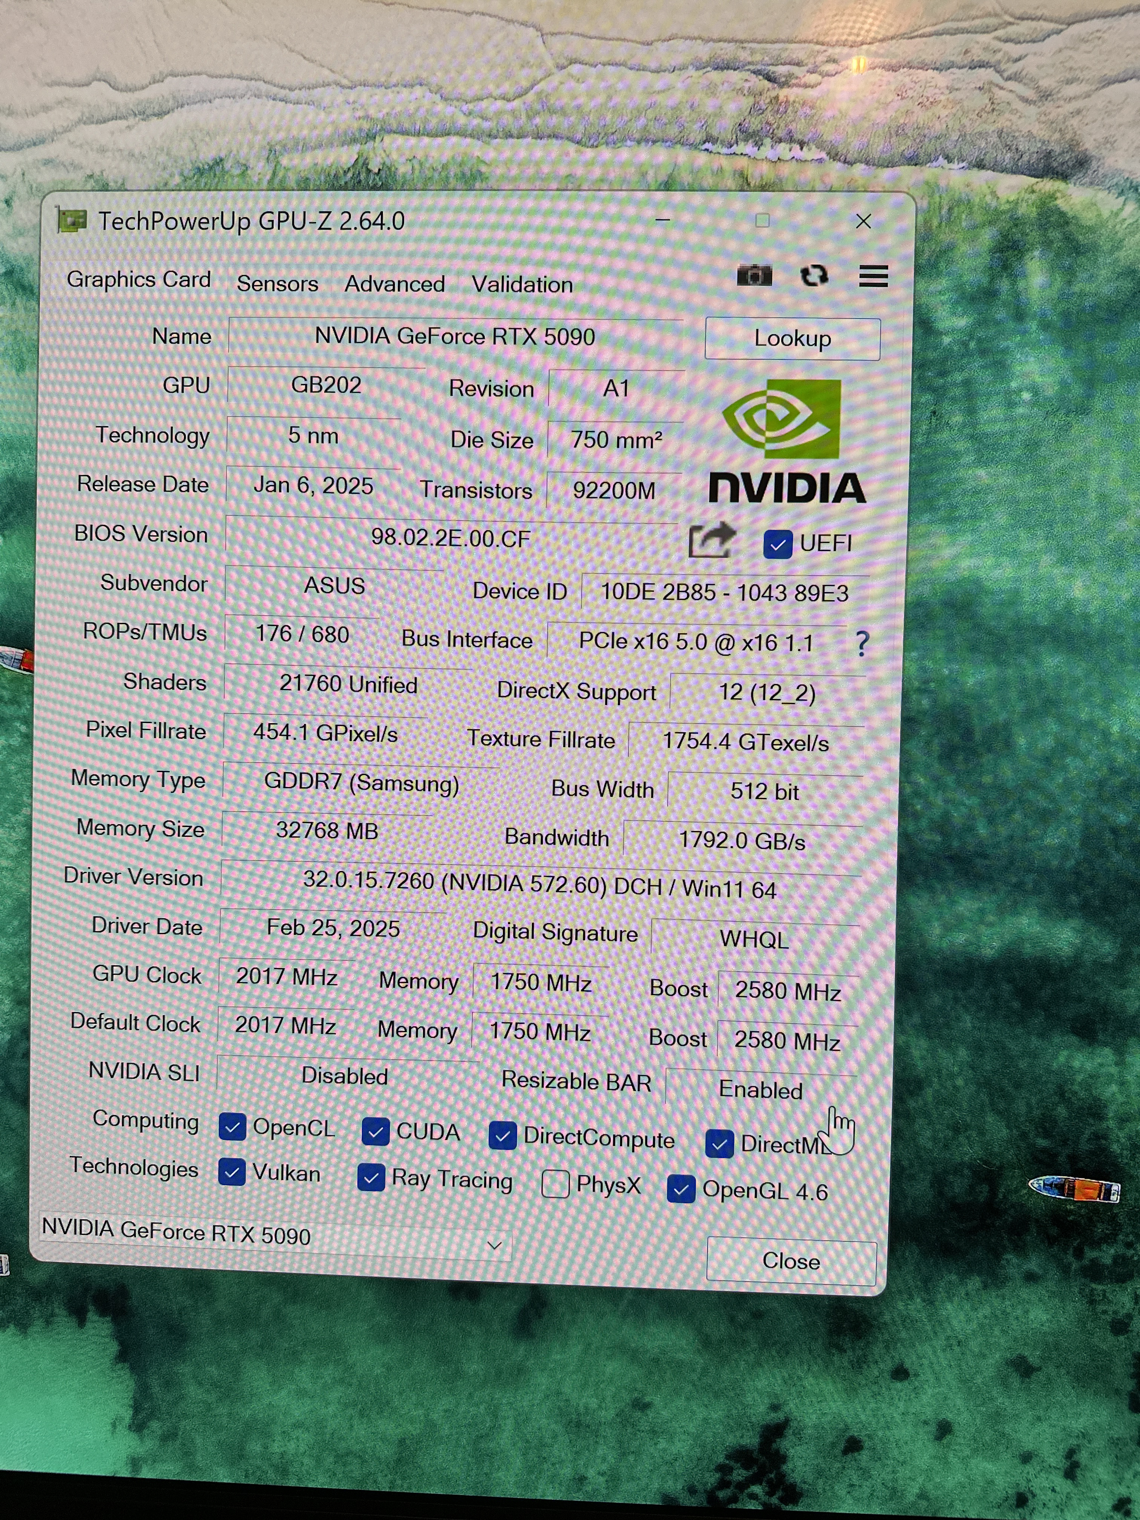Toggle the OpenCL checkbox
The width and height of the screenshot is (1140, 1520).
coord(232,1127)
